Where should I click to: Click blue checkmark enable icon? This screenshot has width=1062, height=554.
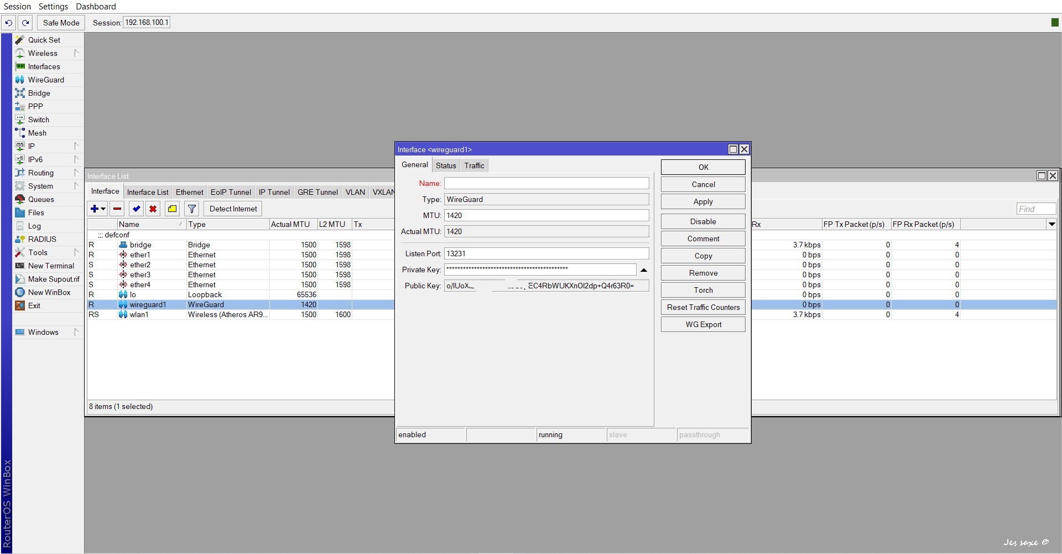tap(136, 209)
